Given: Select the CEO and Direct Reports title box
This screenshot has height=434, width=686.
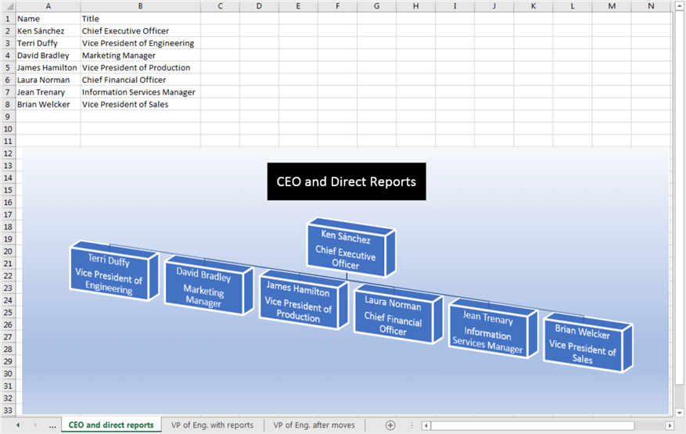Looking at the screenshot, I should click(347, 181).
